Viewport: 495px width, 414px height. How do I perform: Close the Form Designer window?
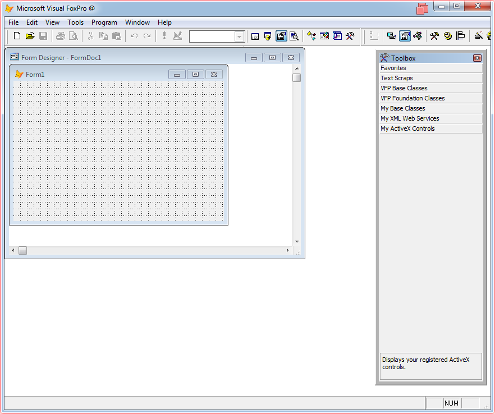(291, 57)
